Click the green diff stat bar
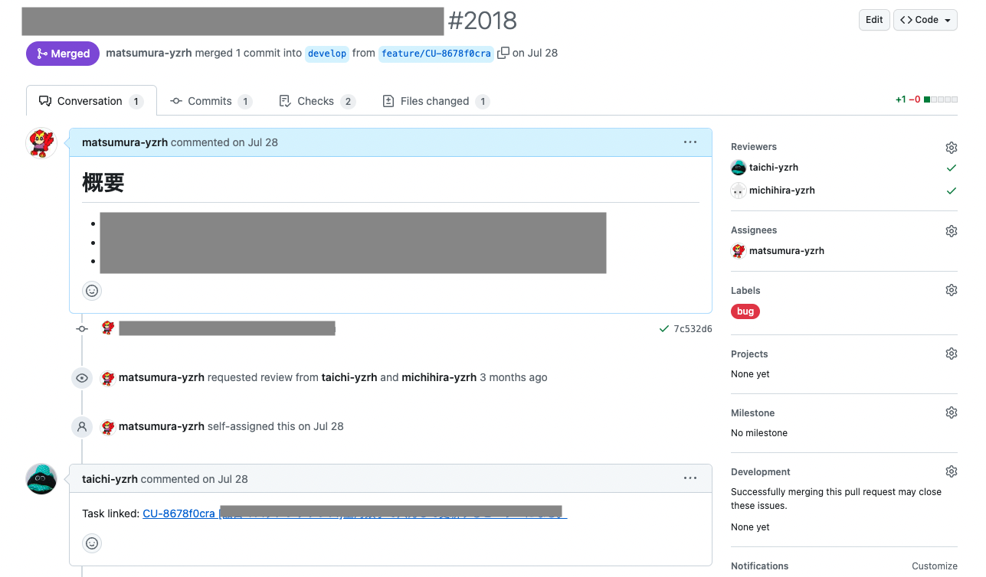This screenshot has height=577, width=986. (925, 99)
